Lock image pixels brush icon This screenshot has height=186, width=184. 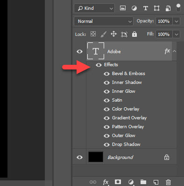point(103,34)
